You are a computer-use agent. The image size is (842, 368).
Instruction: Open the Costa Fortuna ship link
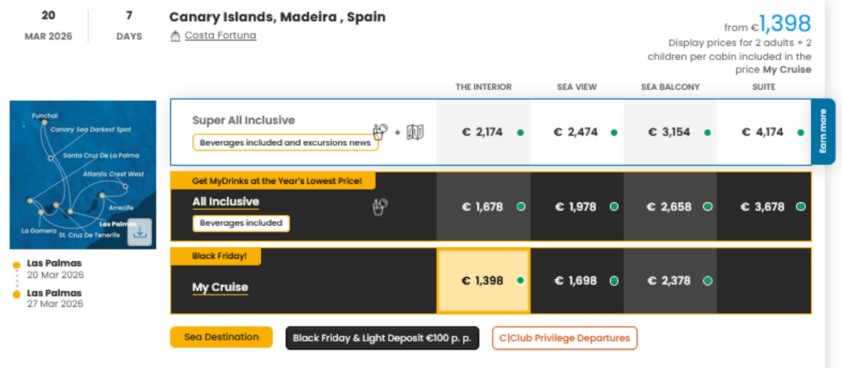point(220,35)
